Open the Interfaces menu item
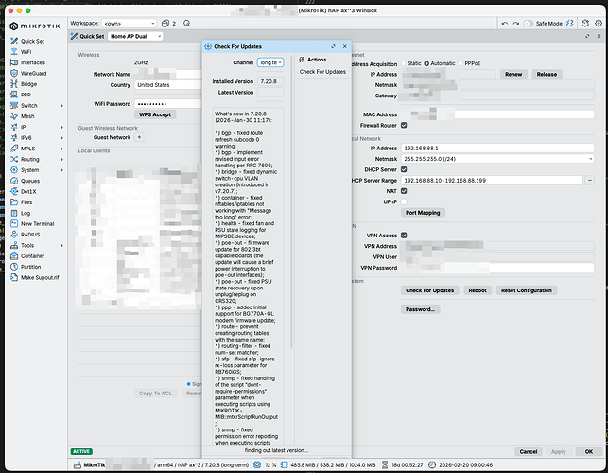 pyautogui.click(x=32, y=62)
